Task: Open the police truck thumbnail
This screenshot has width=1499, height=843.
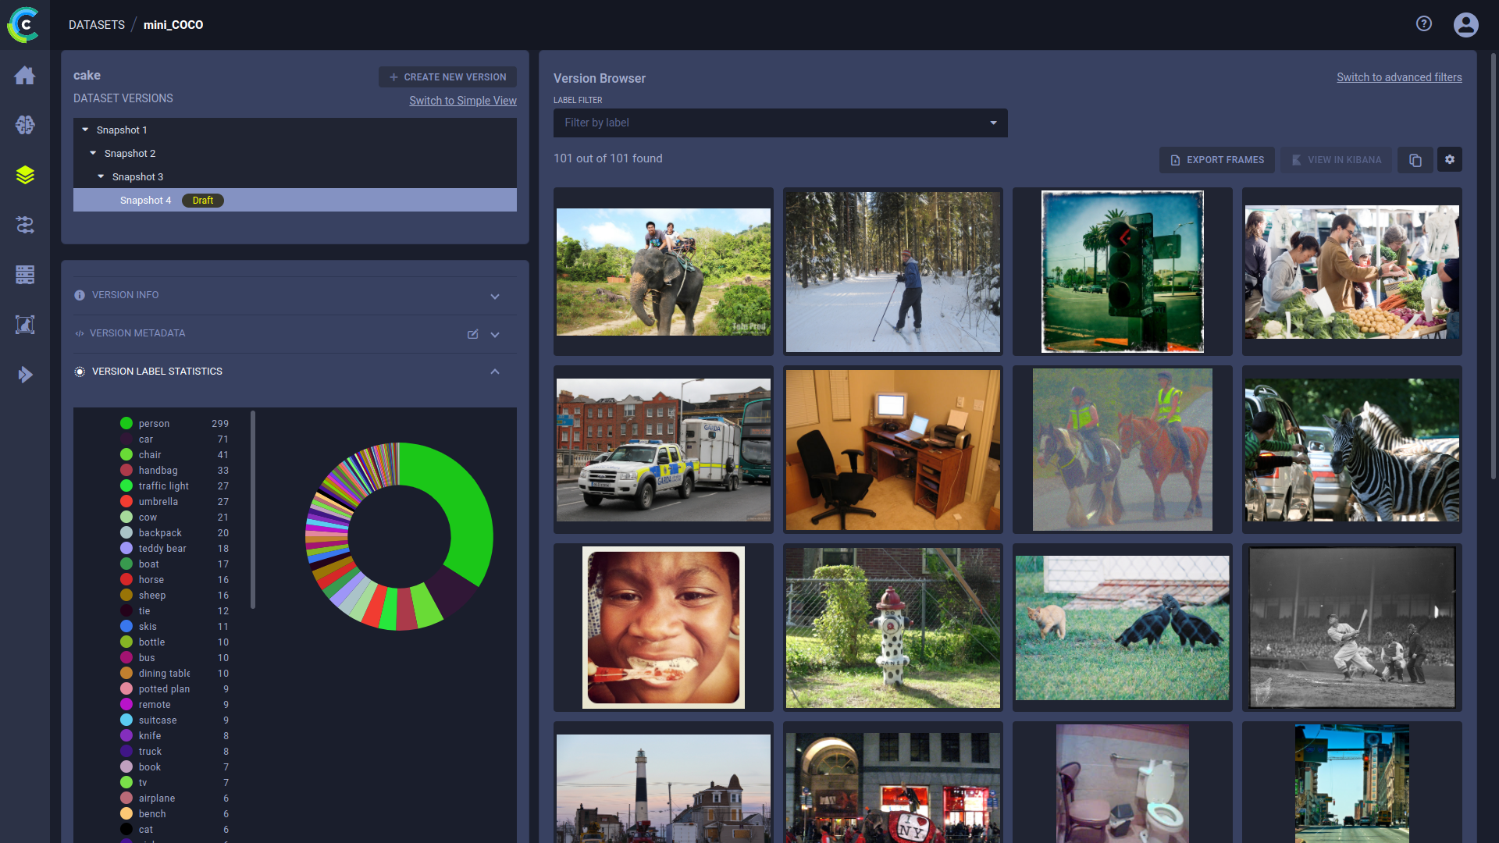Action: (x=664, y=450)
